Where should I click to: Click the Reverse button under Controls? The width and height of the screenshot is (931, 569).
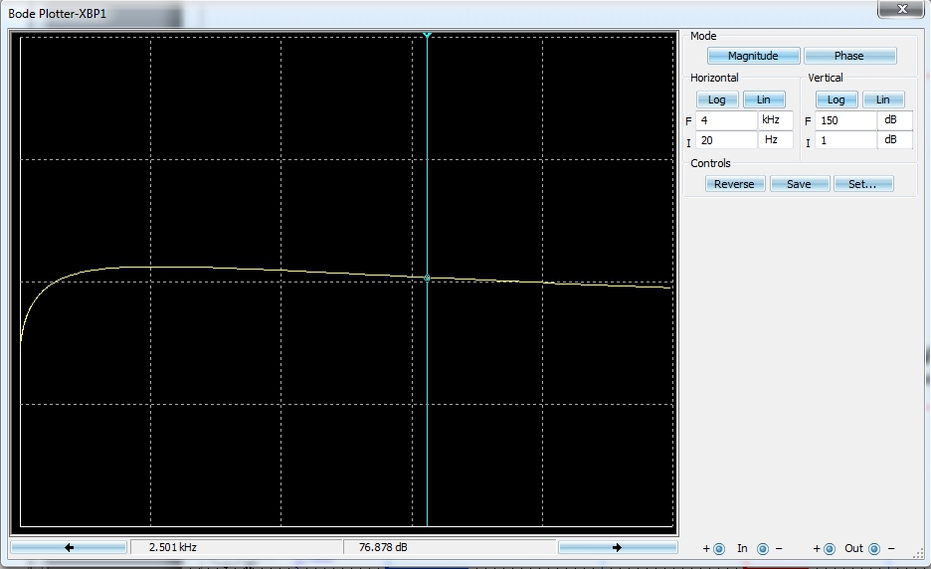[x=735, y=184]
